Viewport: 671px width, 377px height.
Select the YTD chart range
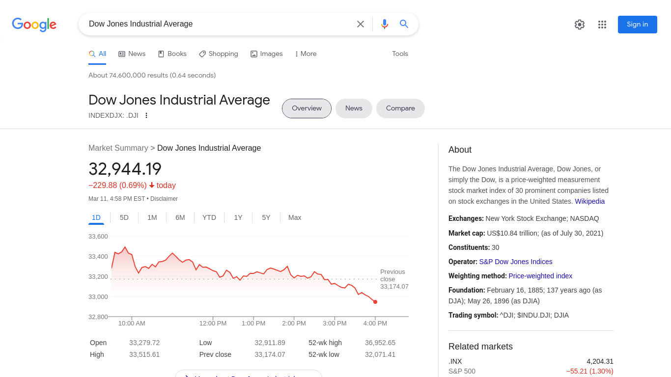click(209, 217)
